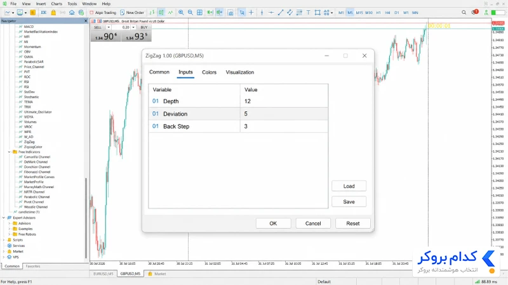This screenshot has width=508, height=285.
Task: Select the trendline drawing tool
Action: [281, 13]
